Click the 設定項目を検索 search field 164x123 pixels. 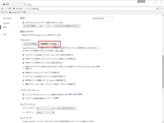tap(103, 19)
